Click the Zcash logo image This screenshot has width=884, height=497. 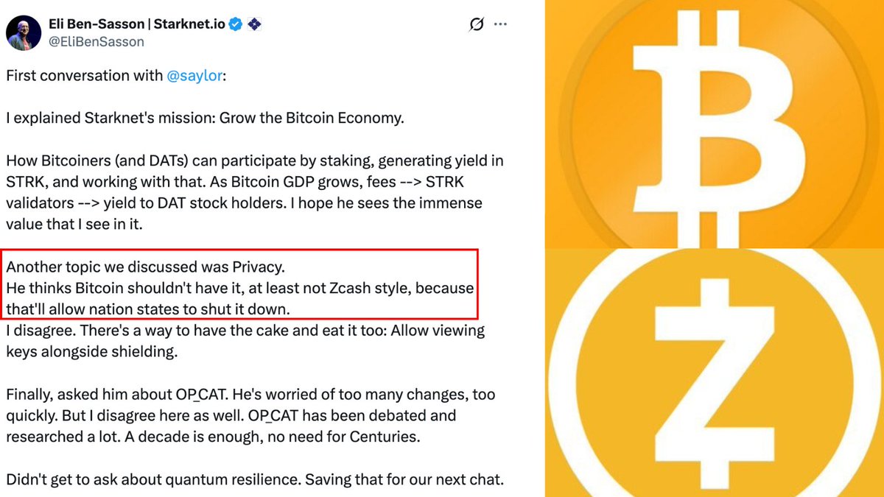coord(714,373)
